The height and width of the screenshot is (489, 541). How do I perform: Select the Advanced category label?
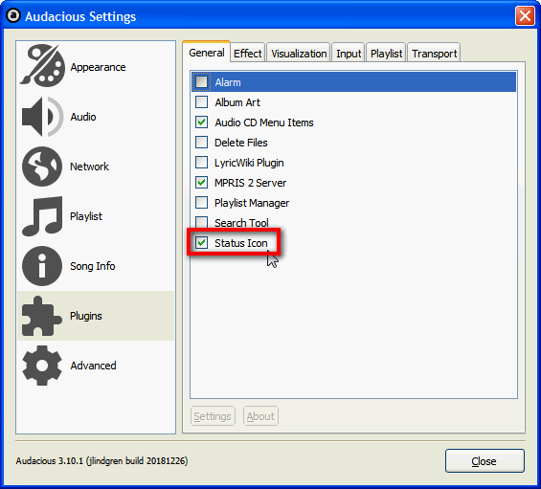93,366
